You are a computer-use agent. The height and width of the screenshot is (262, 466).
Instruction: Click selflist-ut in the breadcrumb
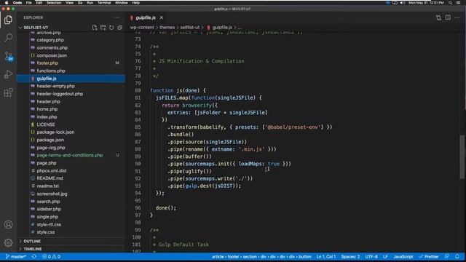[190, 28]
